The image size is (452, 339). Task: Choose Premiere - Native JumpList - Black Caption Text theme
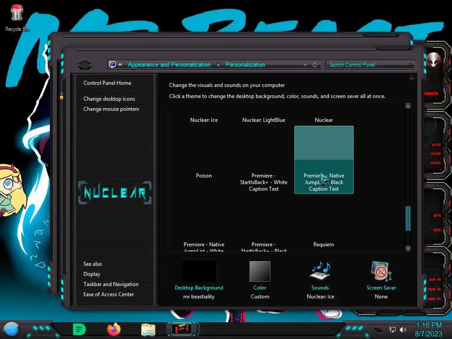324,160
